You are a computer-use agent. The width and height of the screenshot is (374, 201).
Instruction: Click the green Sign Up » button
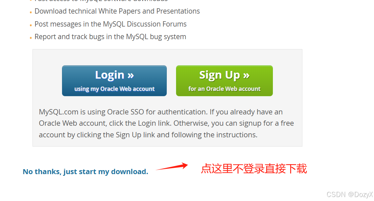pyautogui.click(x=224, y=81)
